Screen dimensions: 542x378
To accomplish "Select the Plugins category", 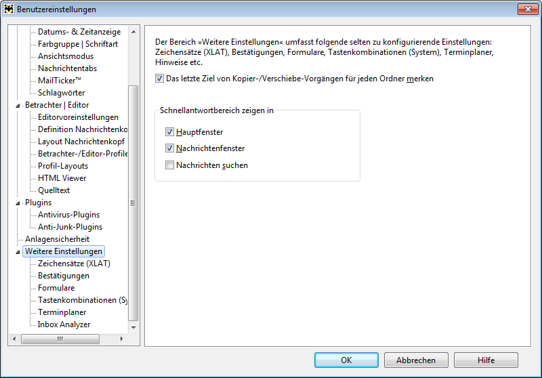I will coord(39,203).
